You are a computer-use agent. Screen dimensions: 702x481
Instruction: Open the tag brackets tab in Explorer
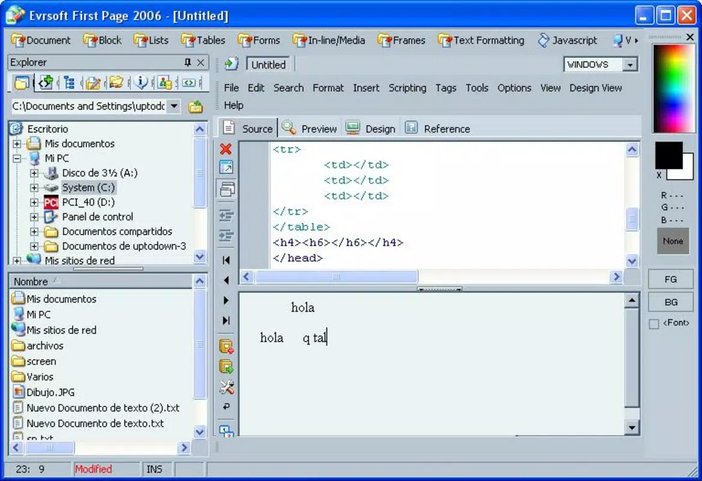(189, 83)
